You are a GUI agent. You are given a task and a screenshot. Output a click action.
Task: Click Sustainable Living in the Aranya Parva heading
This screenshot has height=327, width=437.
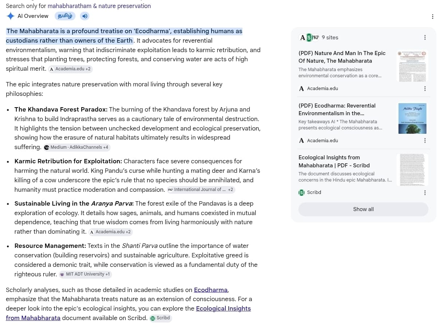[x=74, y=203]
